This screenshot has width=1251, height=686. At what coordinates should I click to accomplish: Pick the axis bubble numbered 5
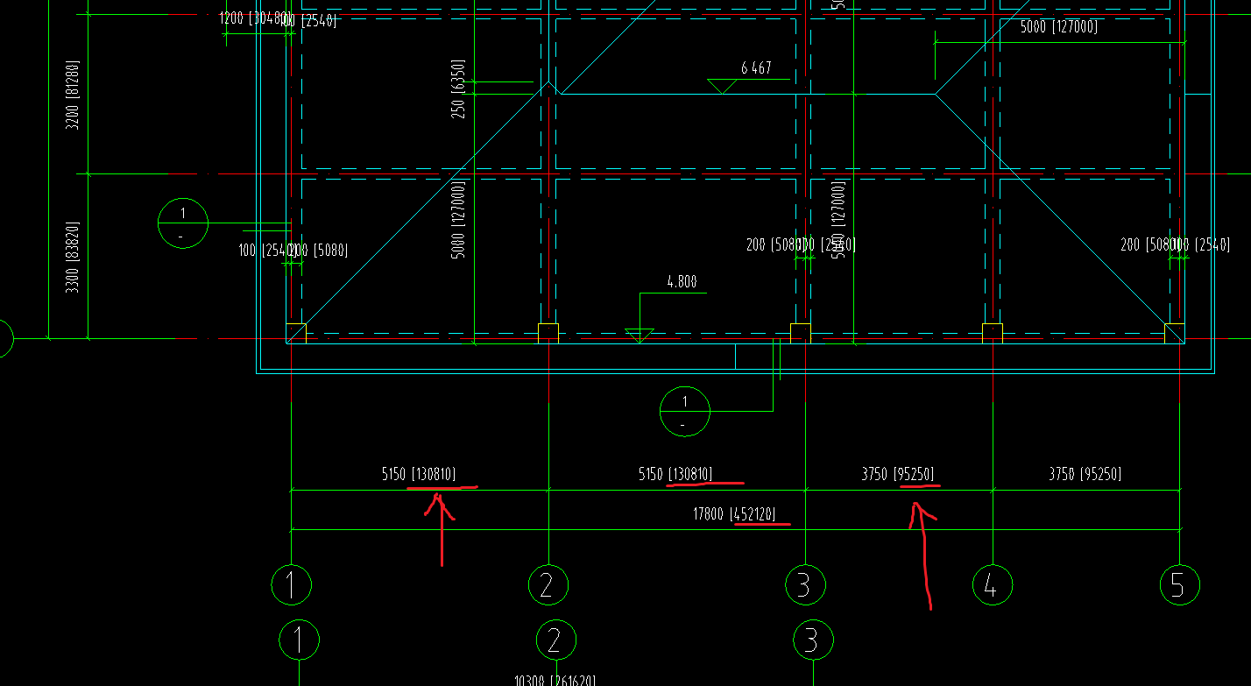click(x=1179, y=584)
